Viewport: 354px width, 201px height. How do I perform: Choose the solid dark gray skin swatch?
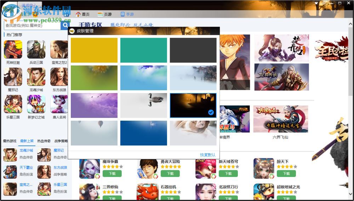193,50
